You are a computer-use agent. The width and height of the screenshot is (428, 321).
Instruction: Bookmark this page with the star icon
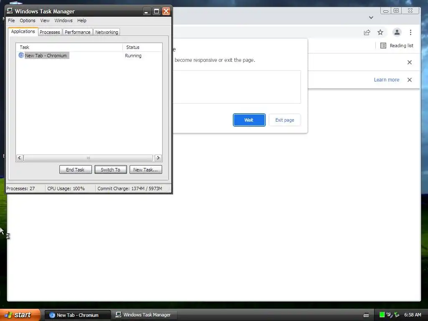380,33
